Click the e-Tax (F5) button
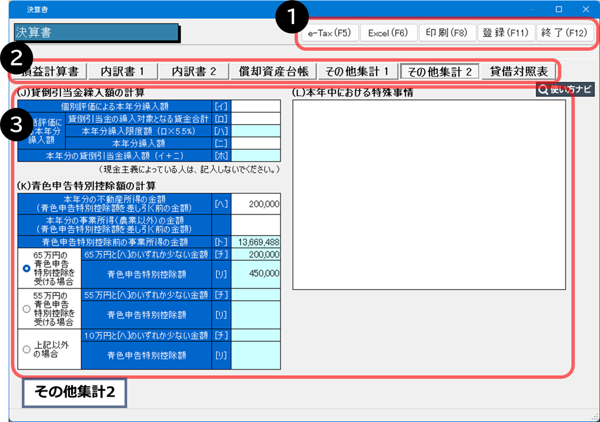The image size is (600, 422). [325, 33]
